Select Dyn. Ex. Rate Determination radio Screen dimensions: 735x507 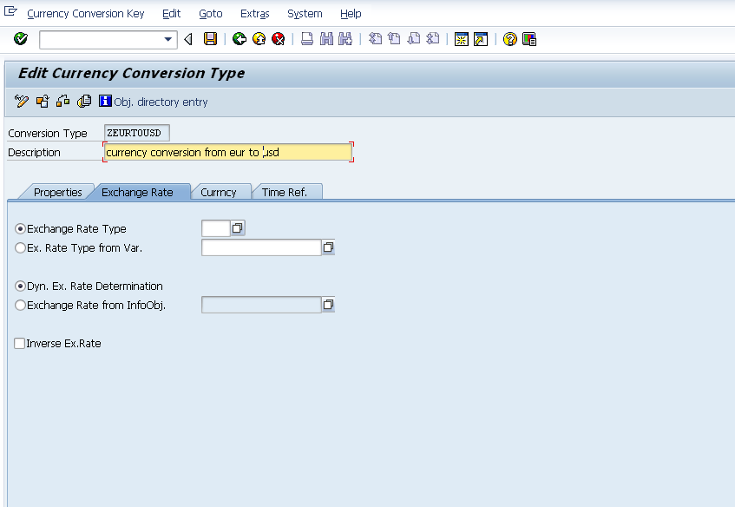[x=20, y=286]
